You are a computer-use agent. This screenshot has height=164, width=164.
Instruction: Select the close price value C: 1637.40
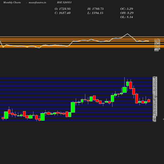click(63, 13)
